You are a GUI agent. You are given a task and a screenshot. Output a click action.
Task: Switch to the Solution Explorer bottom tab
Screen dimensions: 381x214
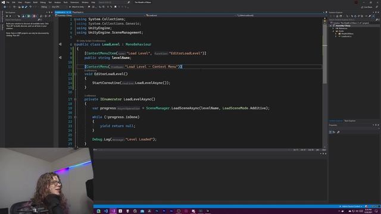(x=336, y=121)
